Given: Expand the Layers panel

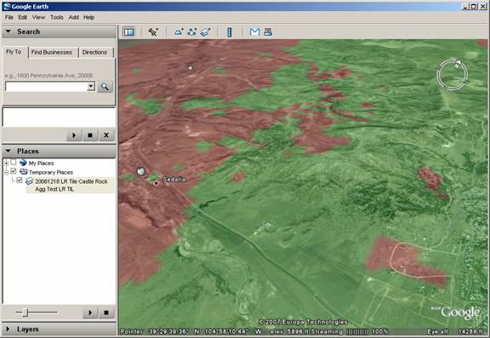Looking at the screenshot, I should [9, 329].
